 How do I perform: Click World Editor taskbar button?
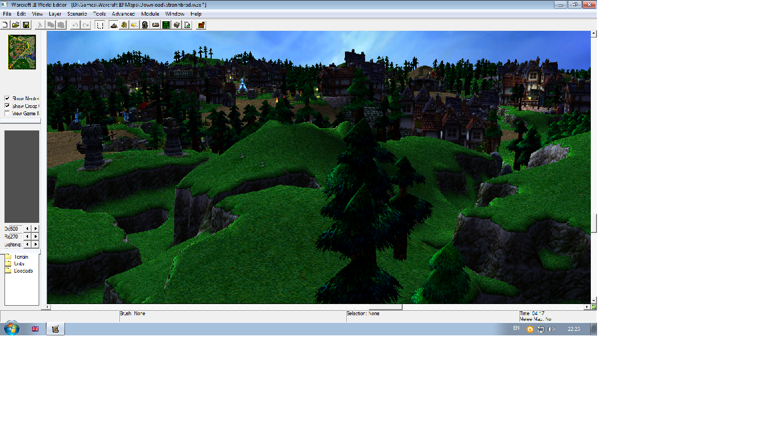click(x=55, y=329)
